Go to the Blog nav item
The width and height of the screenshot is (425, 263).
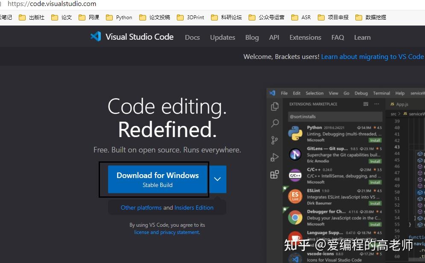coord(252,38)
